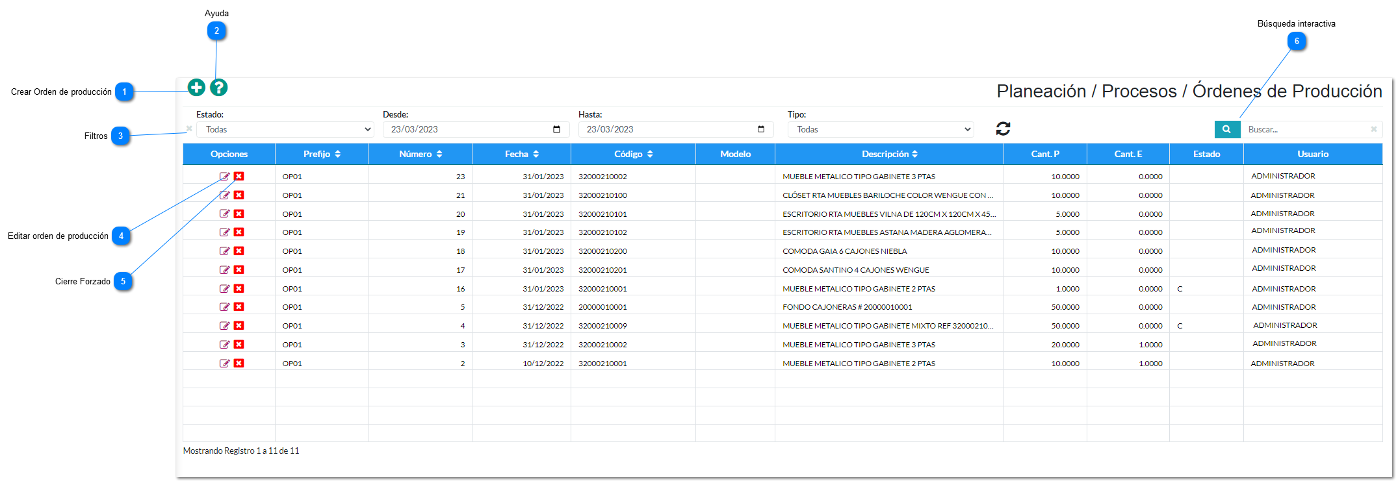Edit production order number 5

pos(224,306)
